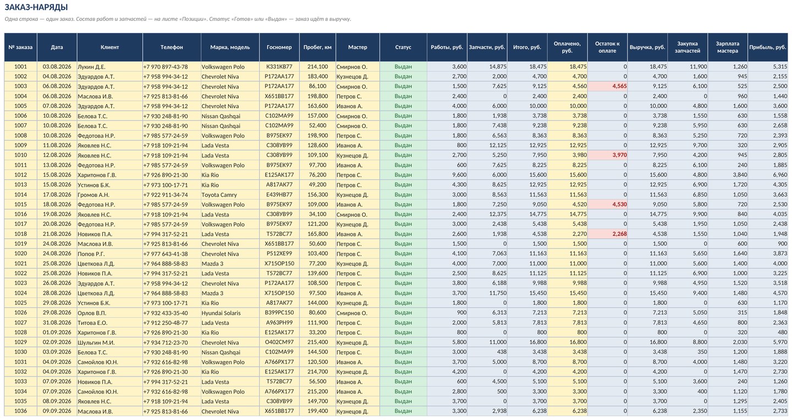This screenshot has width=792, height=420.
Task: Select order number cell 1001
Action: point(20,67)
